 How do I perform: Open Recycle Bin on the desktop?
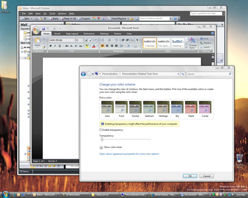pos(240,161)
